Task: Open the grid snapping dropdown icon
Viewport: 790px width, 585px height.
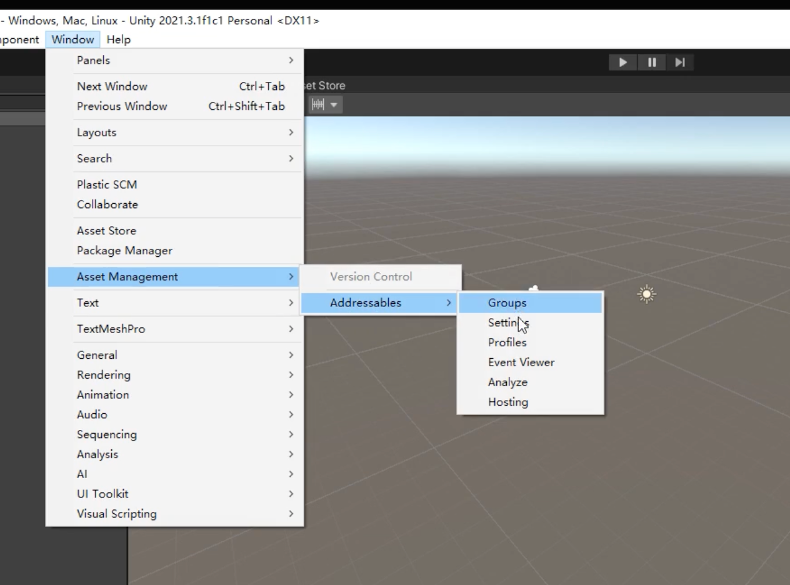Action: (325, 105)
